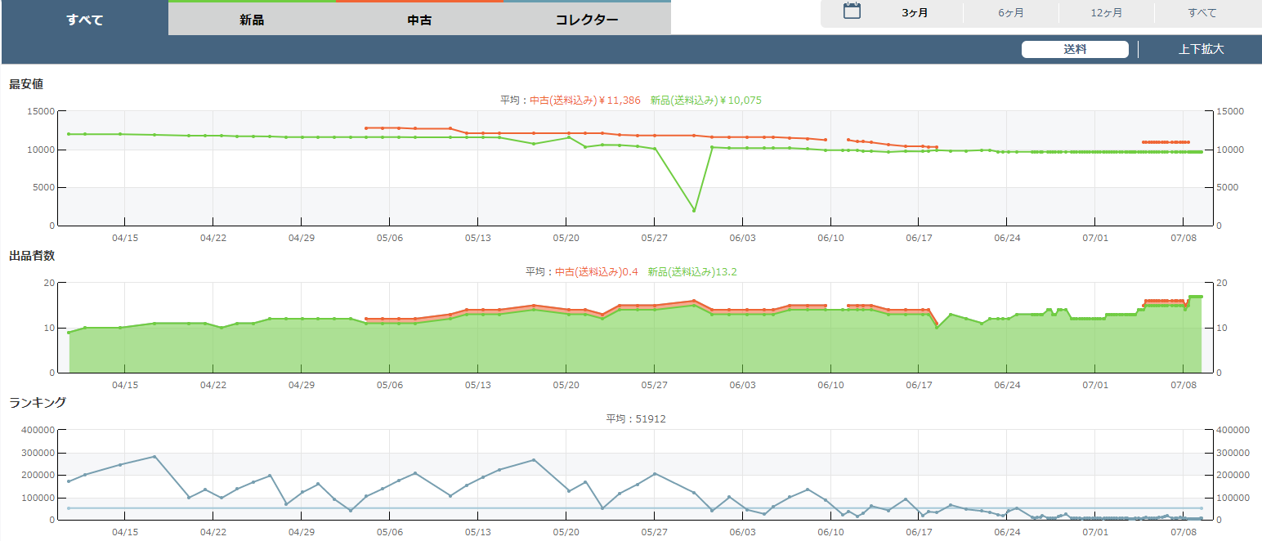
Task: Click the 上下拡大 vertical zoom button
Action: click(x=1201, y=49)
